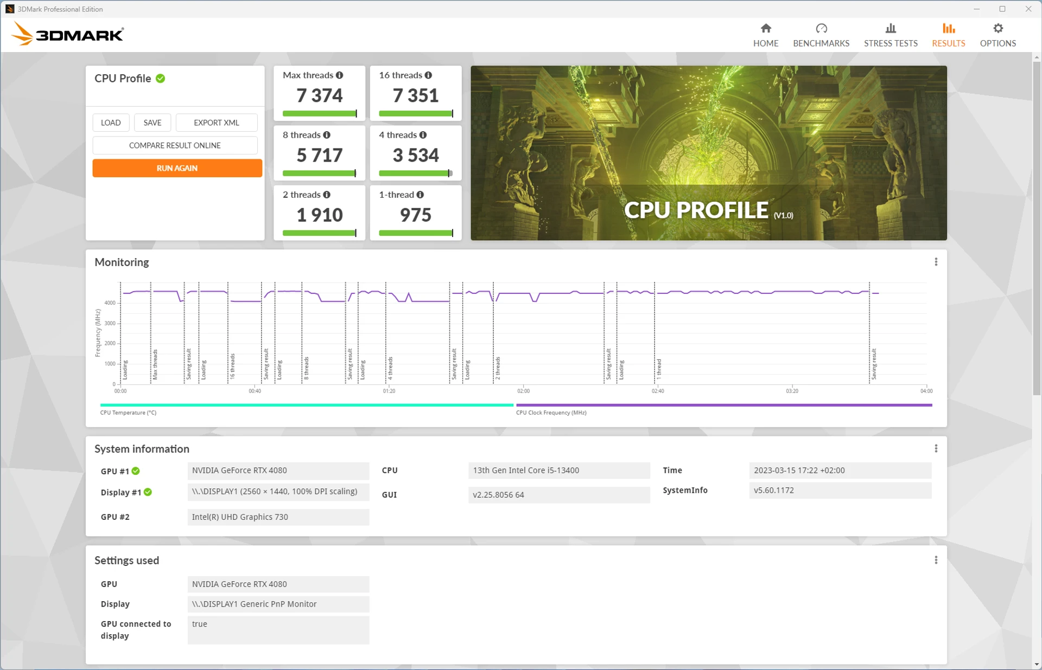
Task: Click the DISPLAY1 Generic PnP Monitor value
Action: pos(278,604)
